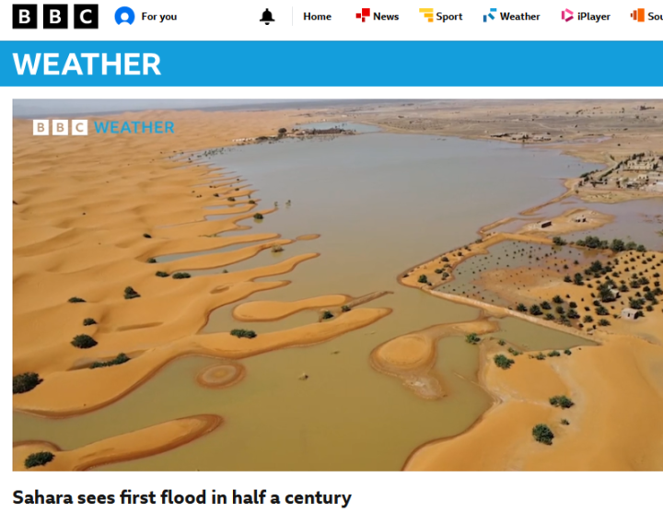Screen dimensions: 663x512
Task: Open the Weather navigation link
Action: click(519, 17)
